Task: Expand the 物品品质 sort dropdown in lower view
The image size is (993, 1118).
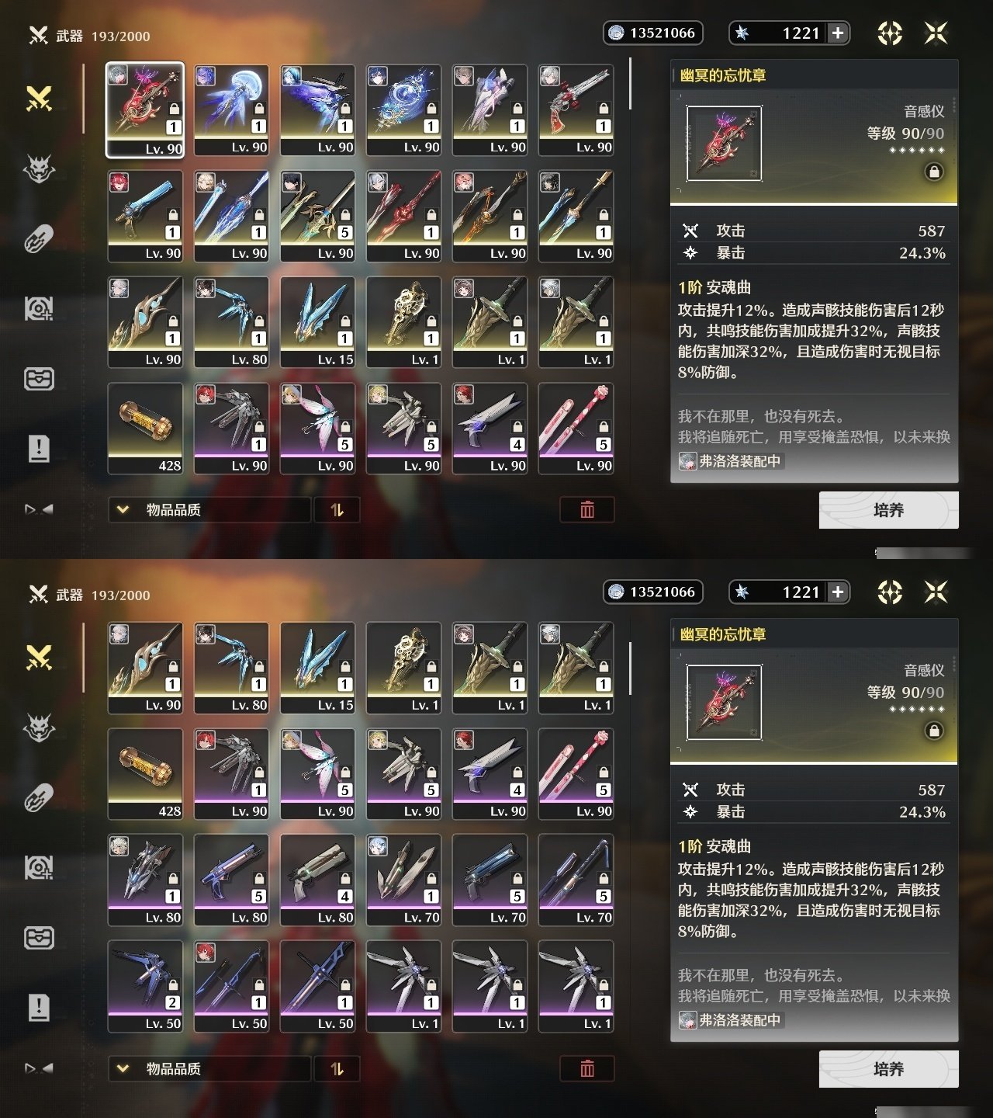Action: coord(209,1068)
